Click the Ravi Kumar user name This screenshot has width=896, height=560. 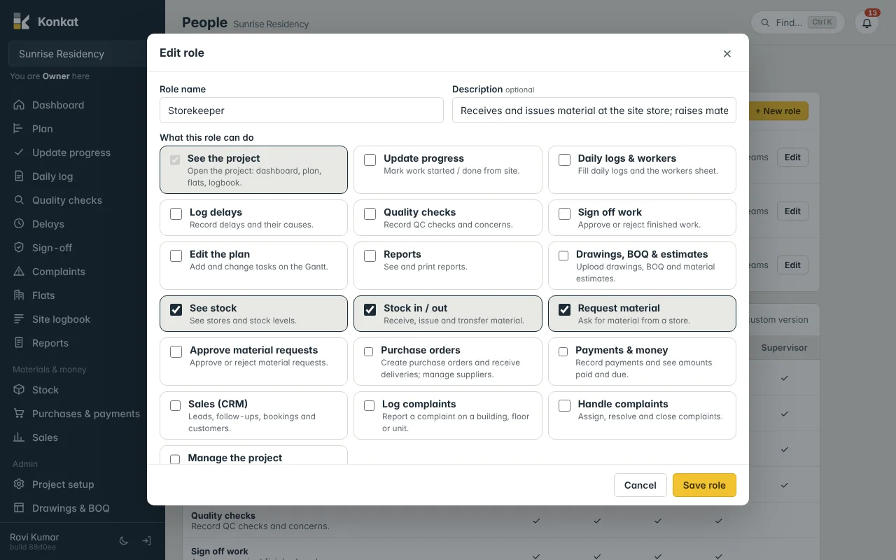[34, 537]
